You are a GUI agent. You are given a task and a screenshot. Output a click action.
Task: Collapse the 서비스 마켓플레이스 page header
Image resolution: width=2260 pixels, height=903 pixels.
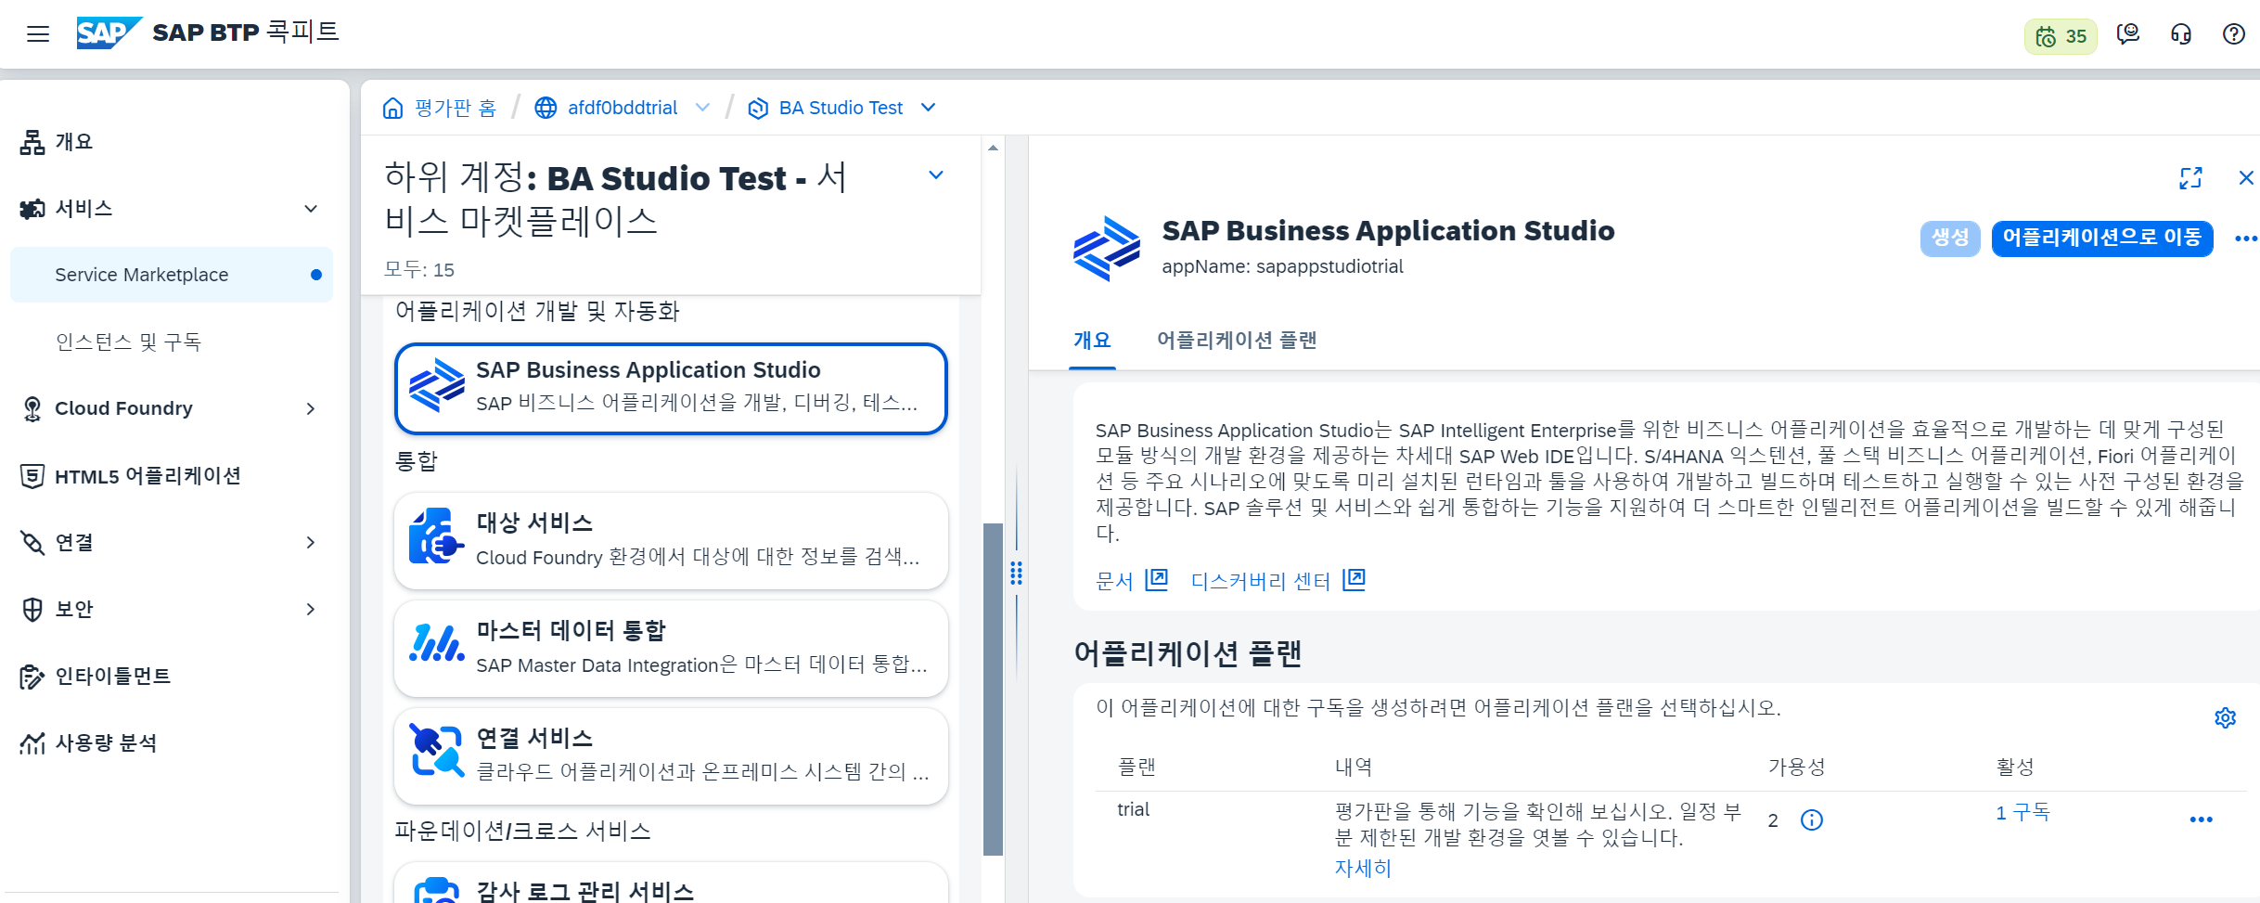(936, 174)
